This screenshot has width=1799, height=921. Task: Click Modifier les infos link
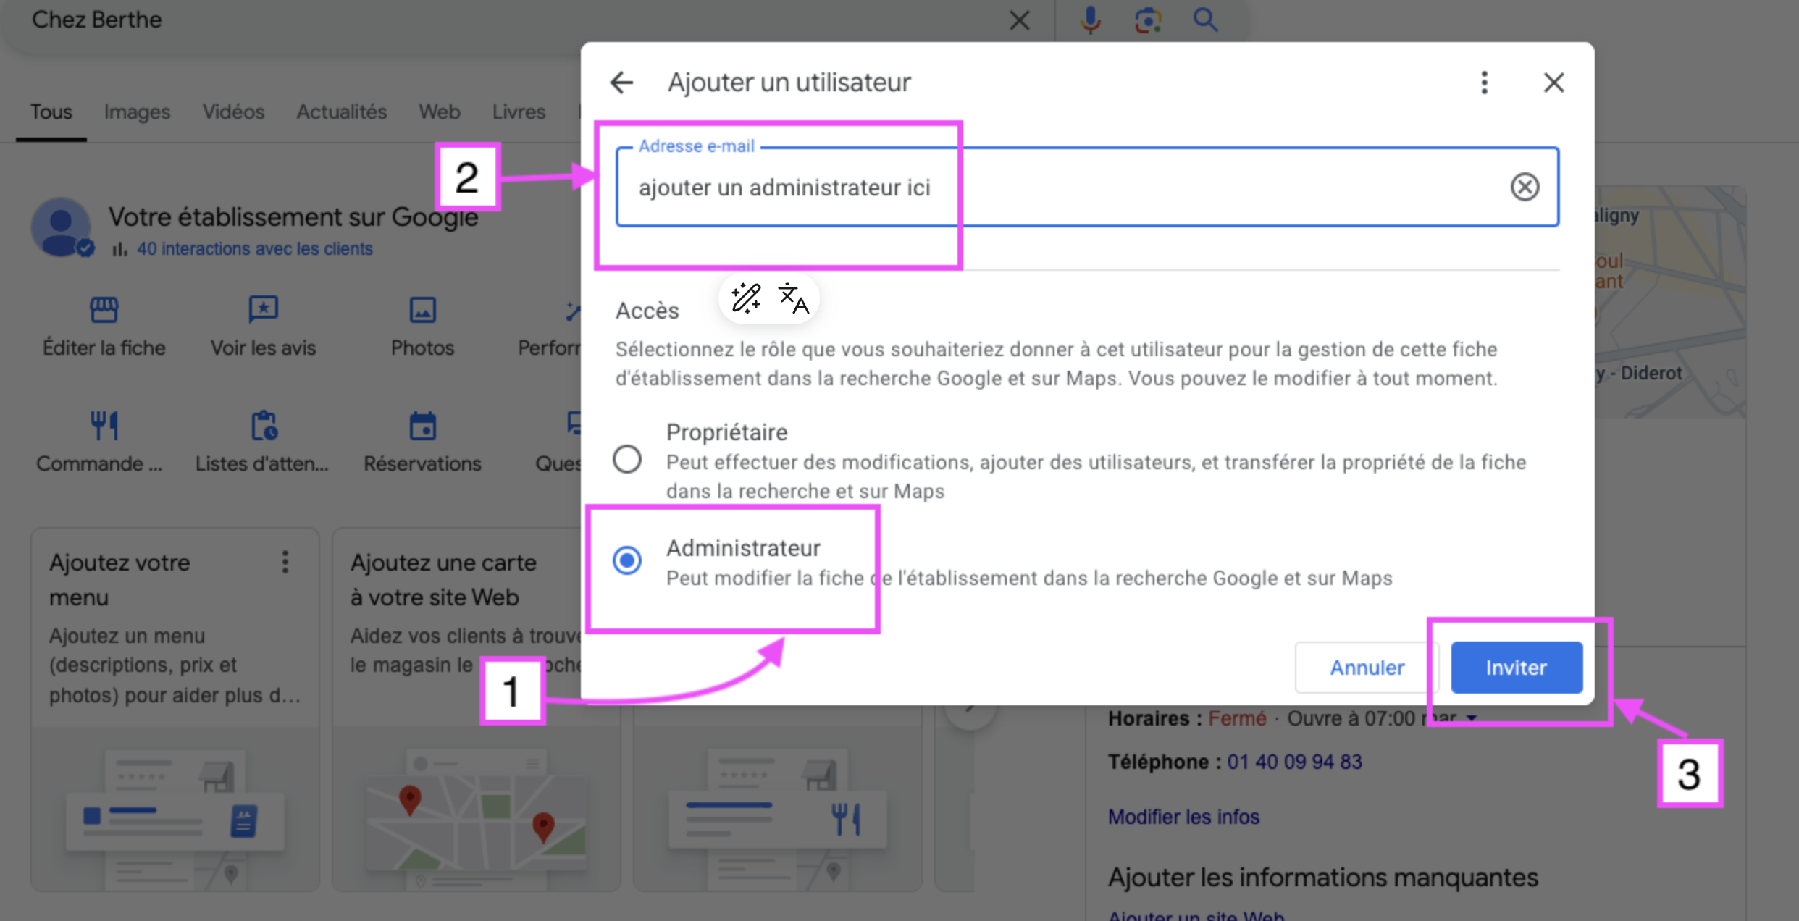1183,817
